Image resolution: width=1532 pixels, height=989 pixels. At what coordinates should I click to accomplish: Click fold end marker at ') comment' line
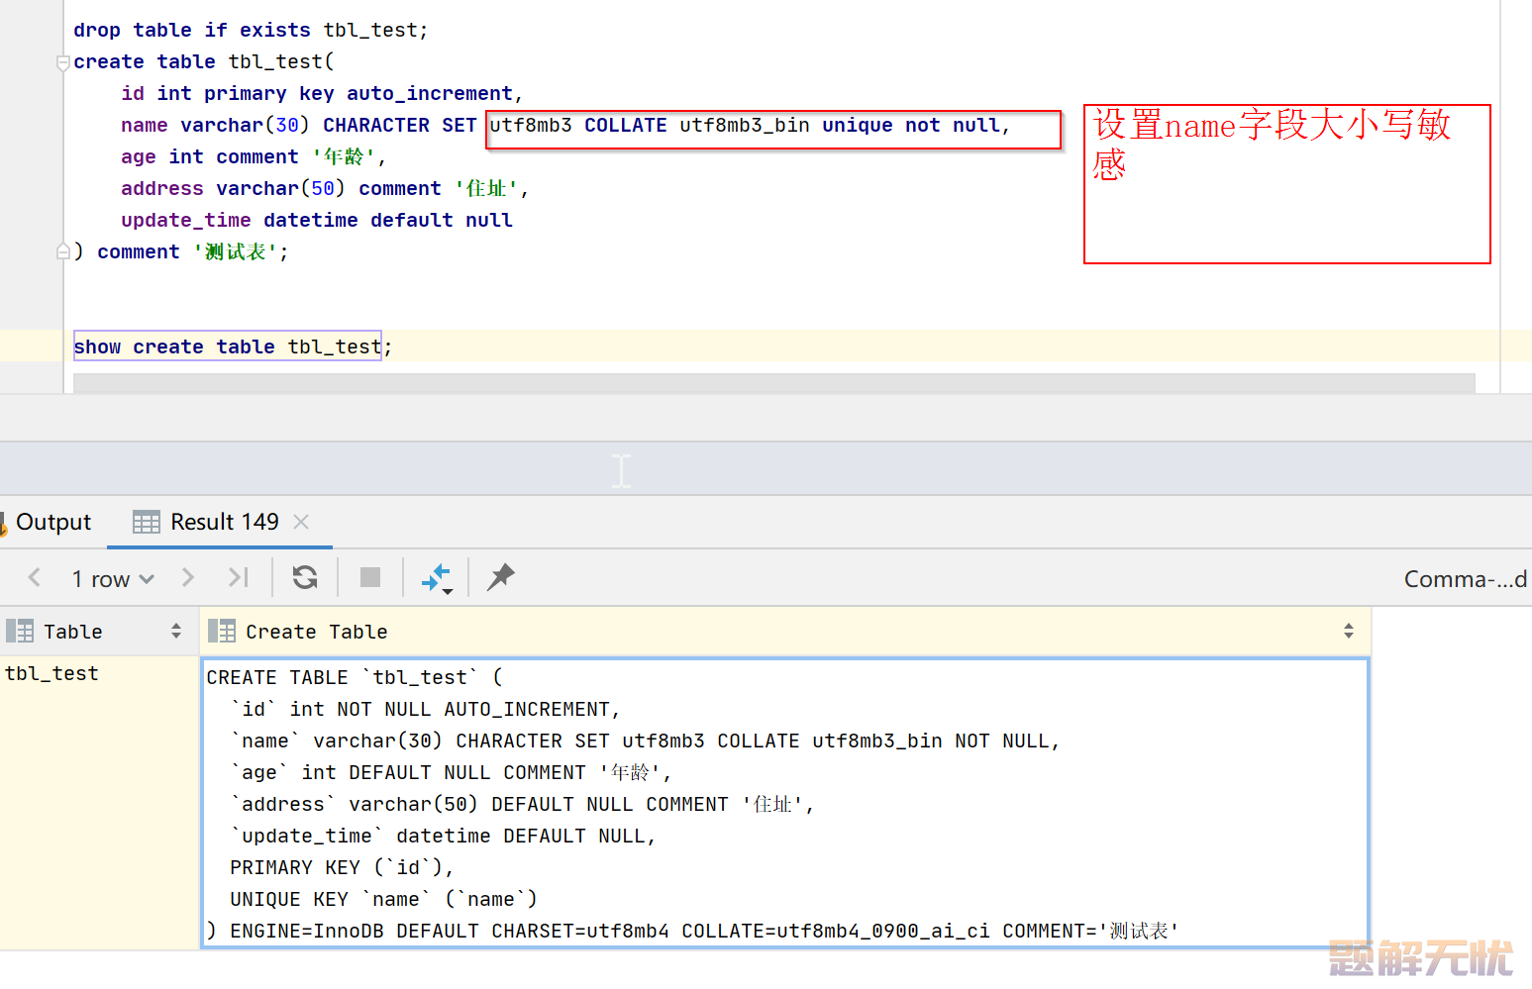[63, 251]
